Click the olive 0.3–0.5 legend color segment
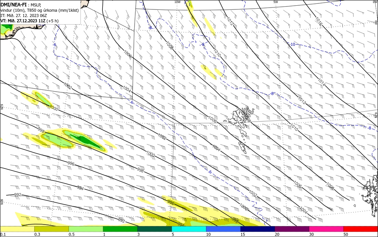Viewport: 378px width, 237px height. pyautogui.click(x=51, y=229)
